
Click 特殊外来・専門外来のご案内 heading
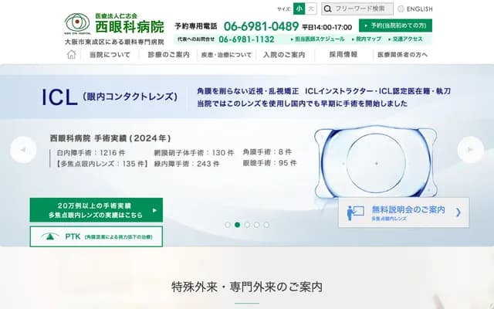point(247,287)
